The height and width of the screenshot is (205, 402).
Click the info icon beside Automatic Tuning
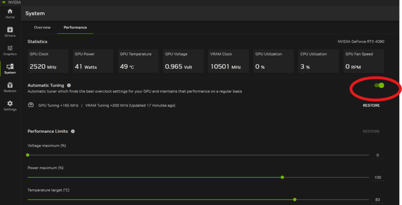(69, 85)
